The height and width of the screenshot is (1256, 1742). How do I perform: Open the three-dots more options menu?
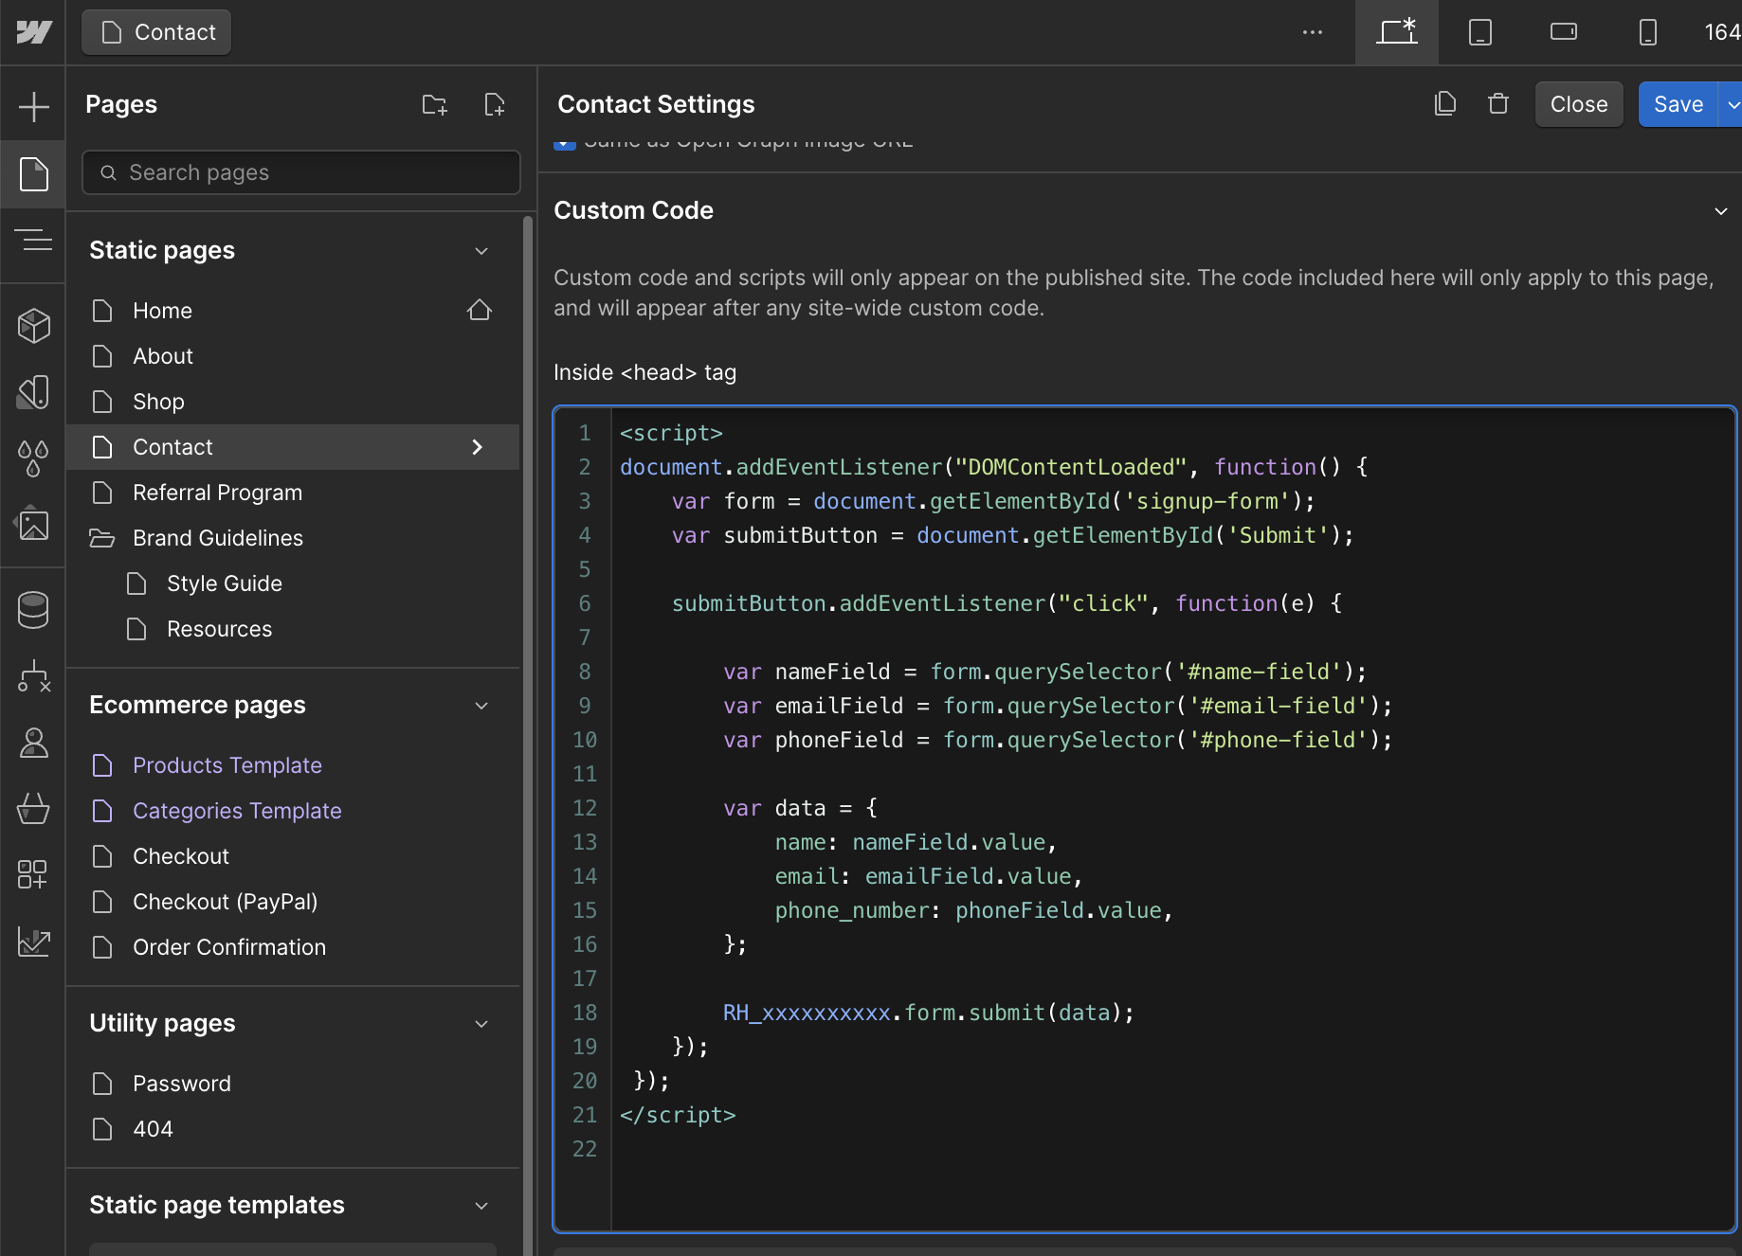tap(1313, 32)
